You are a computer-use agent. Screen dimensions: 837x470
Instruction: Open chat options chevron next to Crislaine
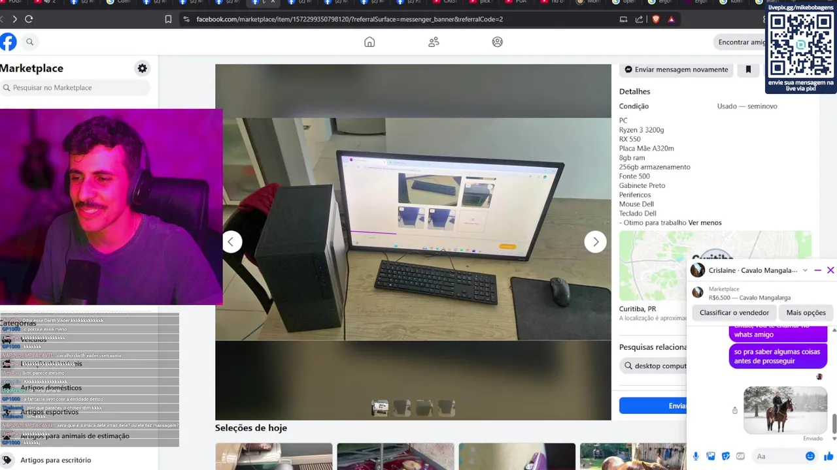805,270
